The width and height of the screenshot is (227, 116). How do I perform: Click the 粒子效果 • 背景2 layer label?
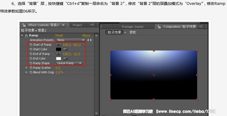(x=34, y=30)
